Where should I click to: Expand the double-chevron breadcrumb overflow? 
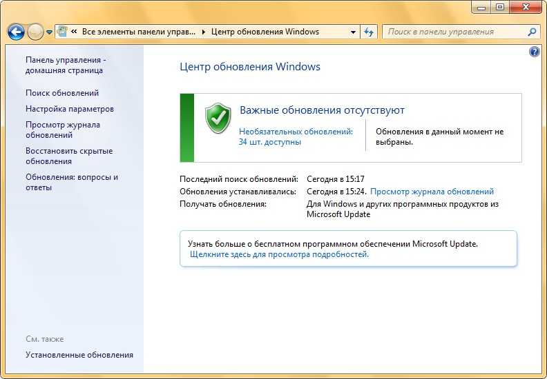(74, 32)
